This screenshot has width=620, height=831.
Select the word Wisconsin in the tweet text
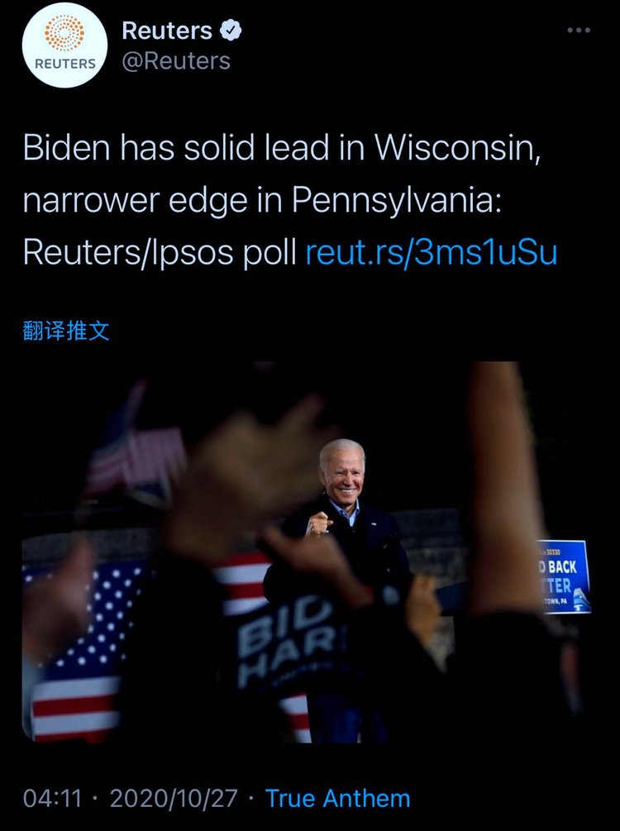click(457, 147)
